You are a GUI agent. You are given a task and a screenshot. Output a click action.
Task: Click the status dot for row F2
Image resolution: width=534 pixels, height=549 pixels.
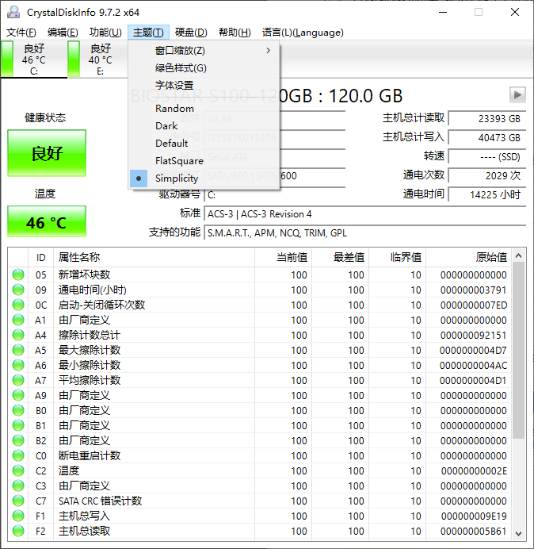[18, 531]
